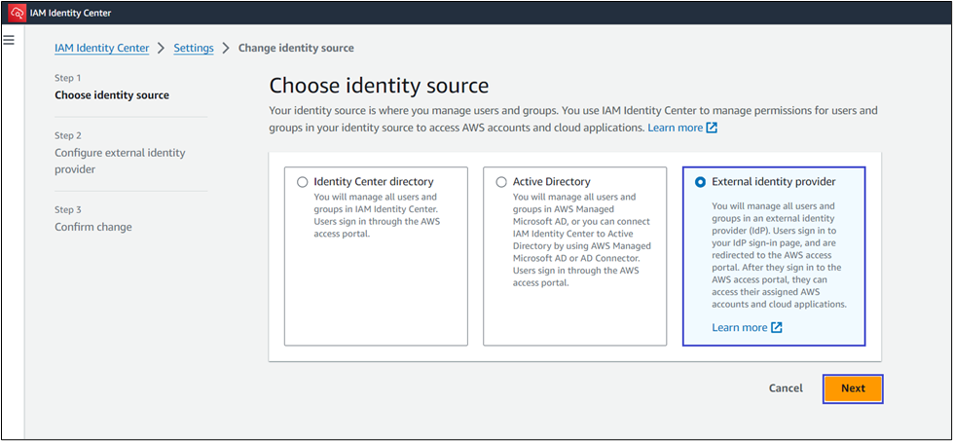Open Learn more in External identity provider card
The image size is (953, 441).
739,328
